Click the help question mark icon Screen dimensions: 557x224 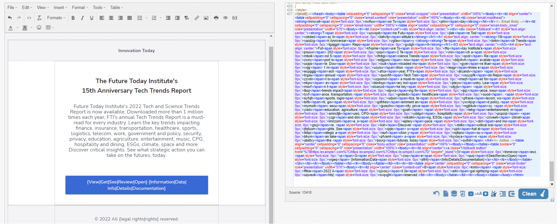[552, 200]
